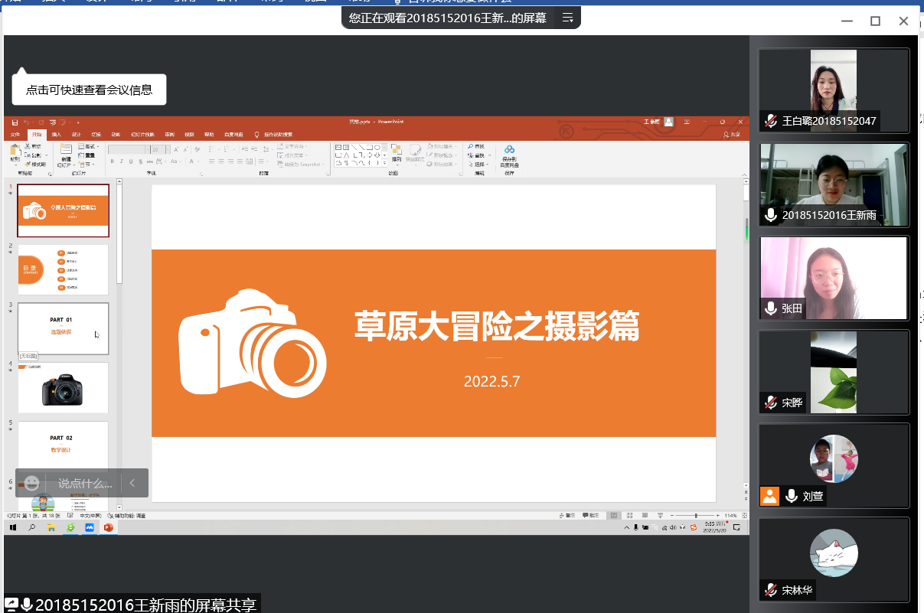The height and width of the screenshot is (613, 924).
Task: Click the muted microphone icon beside 王白璐
Action: 770,121
